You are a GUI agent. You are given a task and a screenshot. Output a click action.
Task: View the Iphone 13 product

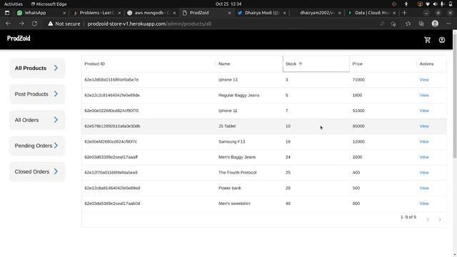pyautogui.click(x=424, y=80)
